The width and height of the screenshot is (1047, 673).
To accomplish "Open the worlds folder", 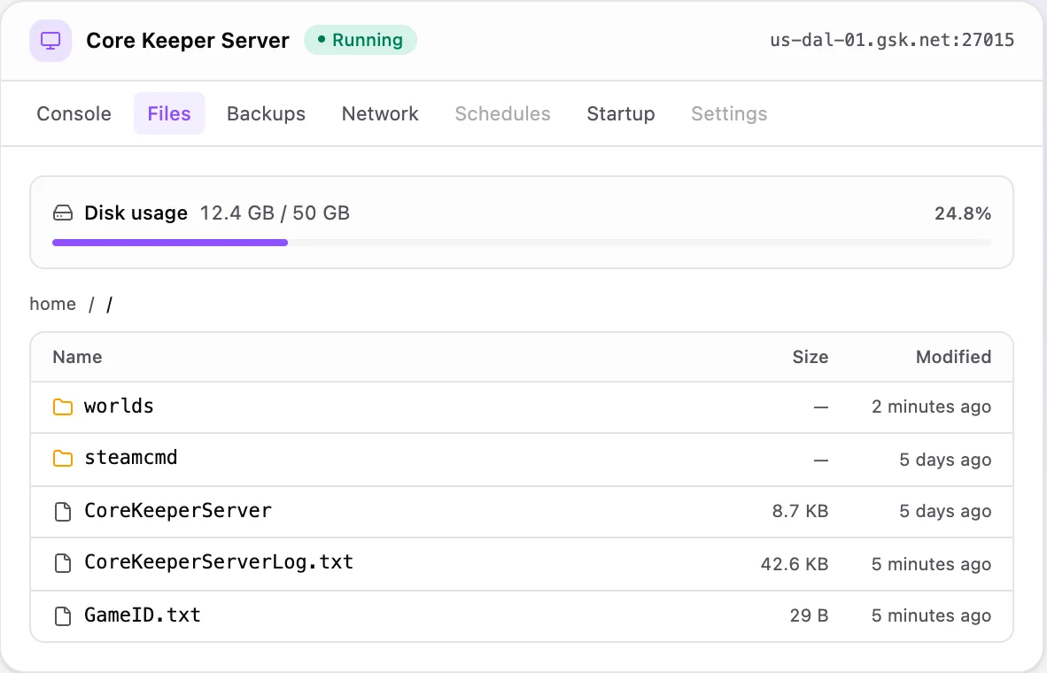I will click(x=119, y=406).
